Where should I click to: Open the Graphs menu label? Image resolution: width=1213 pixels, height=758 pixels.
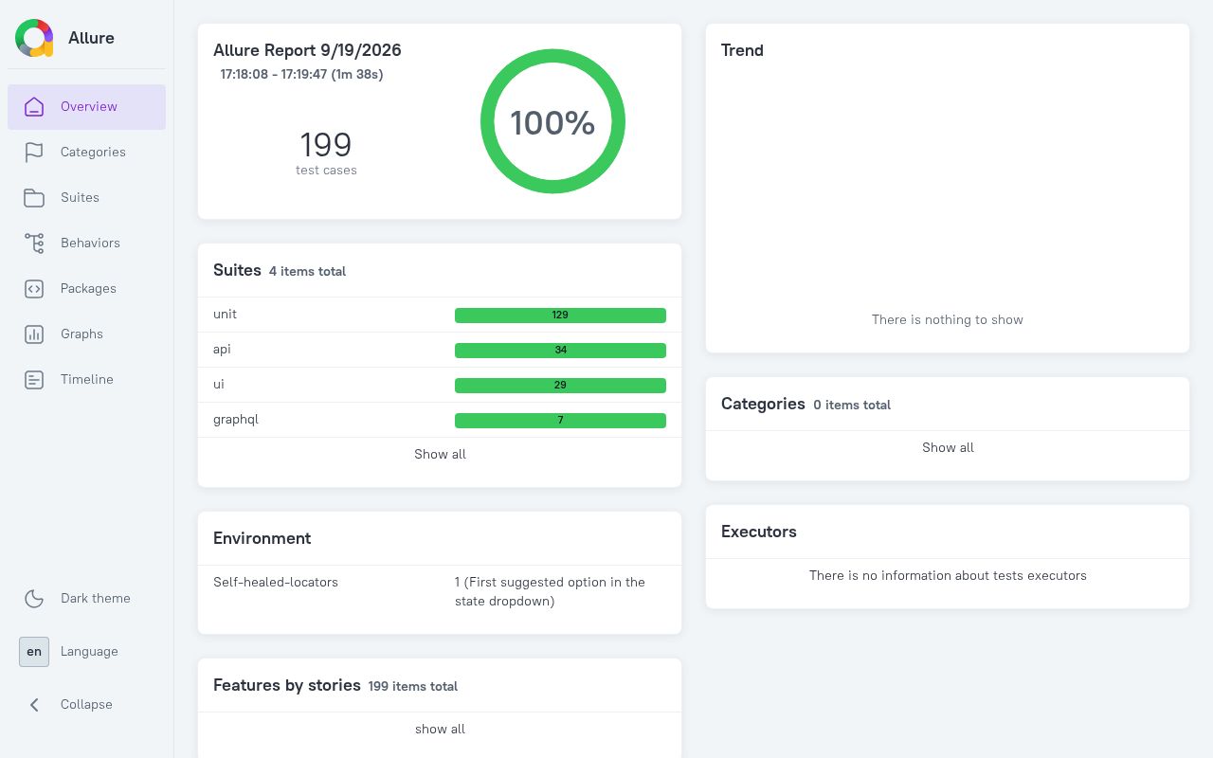click(81, 334)
